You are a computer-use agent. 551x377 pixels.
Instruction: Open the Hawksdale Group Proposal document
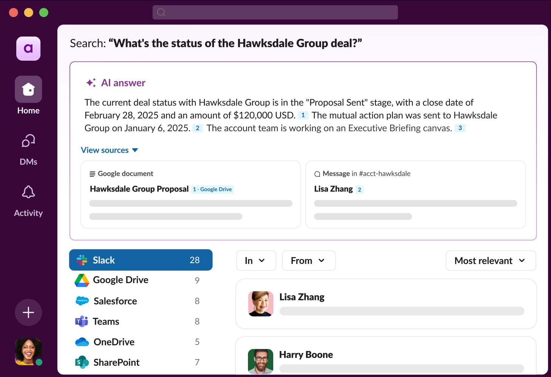pyautogui.click(x=139, y=189)
